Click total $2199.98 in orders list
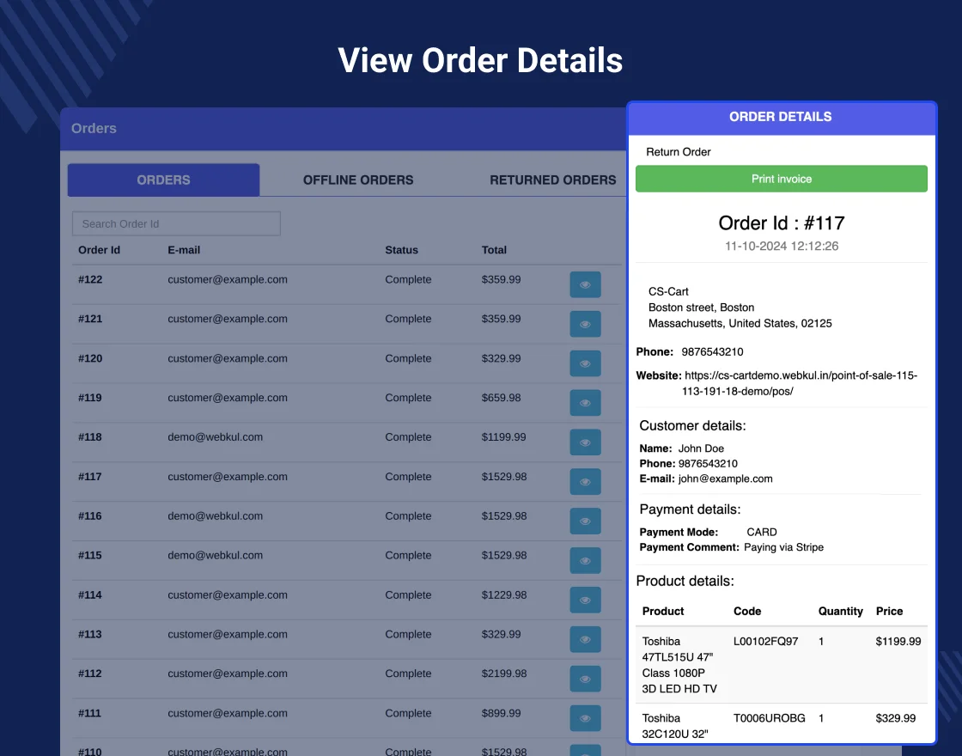The image size is (962, 756). coord(503,674)
